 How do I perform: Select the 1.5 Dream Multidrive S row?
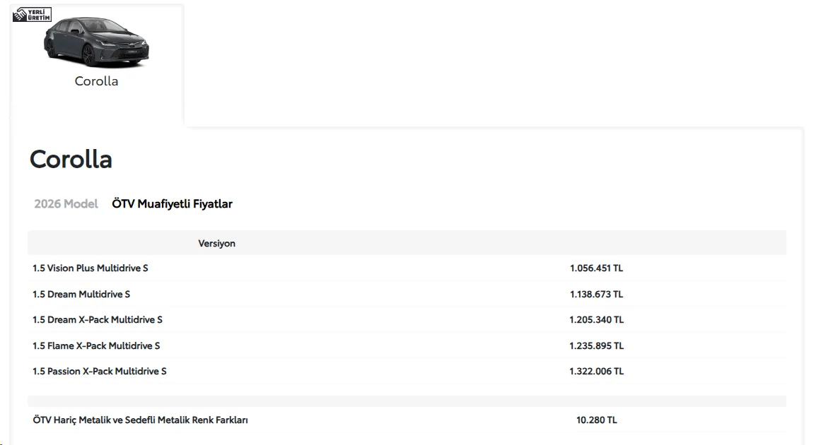click(407, 295)
